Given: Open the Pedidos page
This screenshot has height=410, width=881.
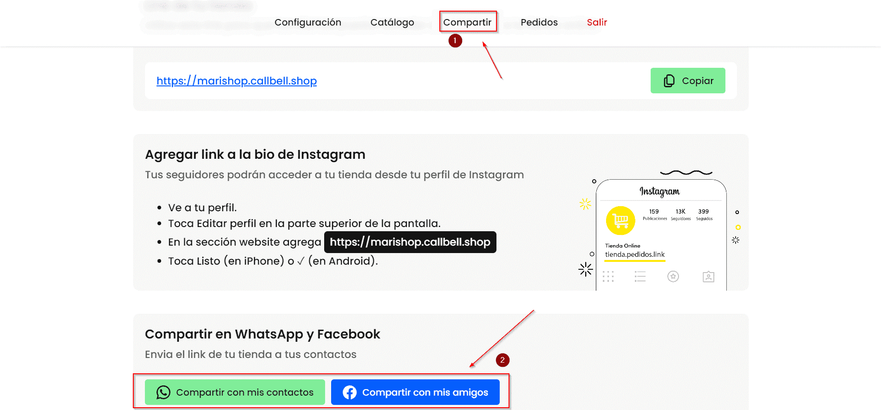Looking at the screenshot, I should pyautogui.click(x=539, y=22).
